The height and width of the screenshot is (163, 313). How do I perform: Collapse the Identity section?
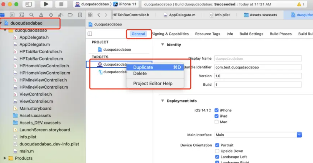point(162,45)
